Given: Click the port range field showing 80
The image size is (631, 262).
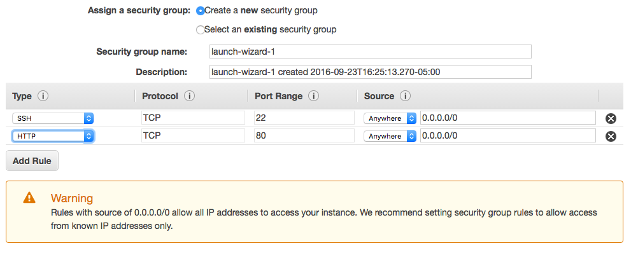Looking at the screenshot, I should tap(304, 136).
